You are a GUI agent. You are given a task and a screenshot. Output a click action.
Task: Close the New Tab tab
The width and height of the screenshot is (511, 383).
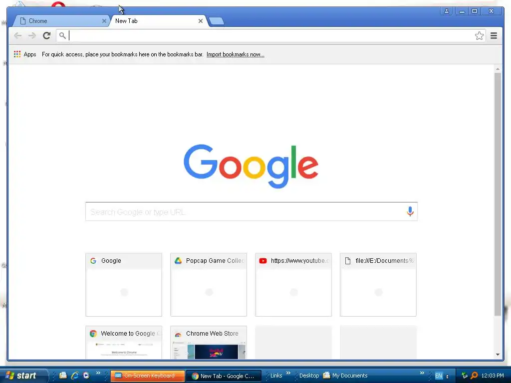(201, 21)
